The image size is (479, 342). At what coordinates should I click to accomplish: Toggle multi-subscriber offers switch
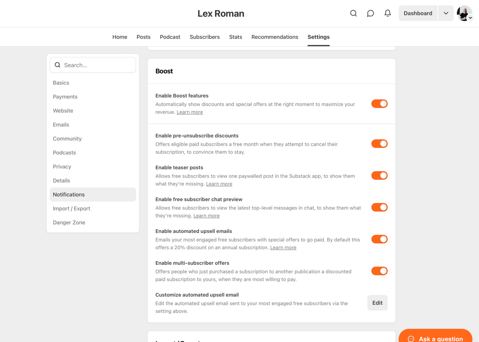tap(379, 271)
